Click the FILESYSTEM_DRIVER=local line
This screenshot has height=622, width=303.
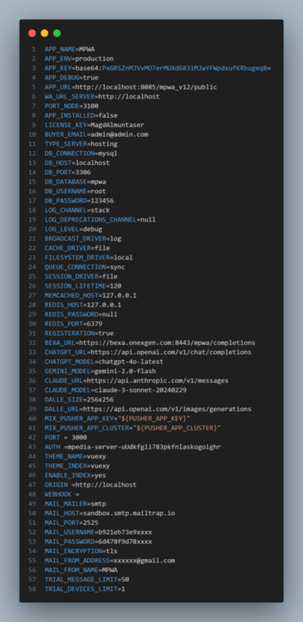89,258
